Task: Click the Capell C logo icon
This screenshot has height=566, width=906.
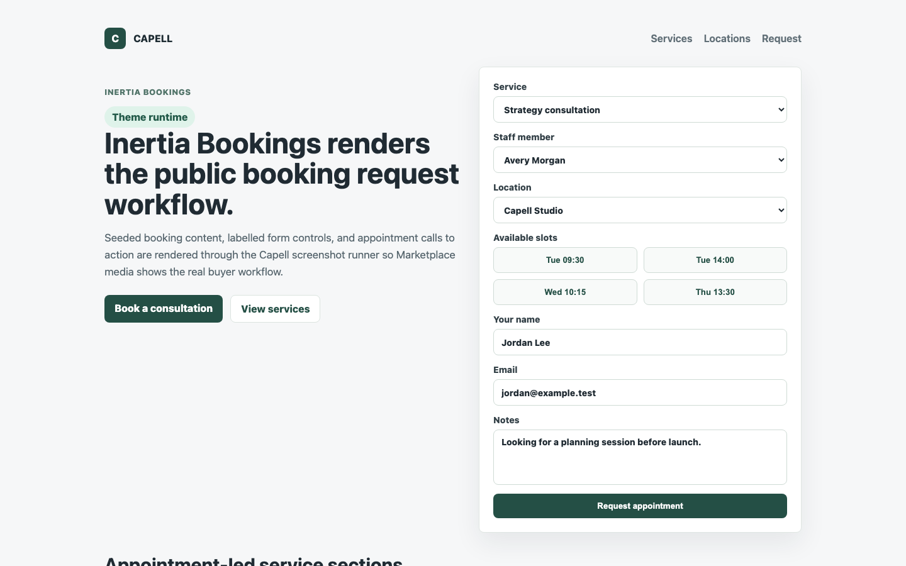Action: (x=115, y=38)
